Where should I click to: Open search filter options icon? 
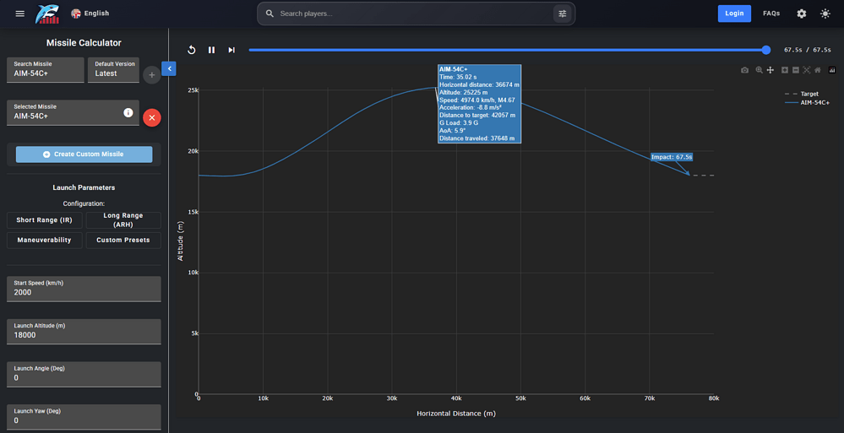click(563, 14)
